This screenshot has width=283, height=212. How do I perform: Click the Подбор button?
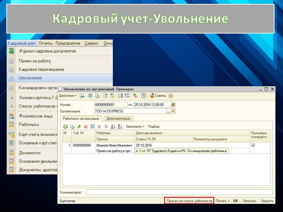[x=154, y=126]
